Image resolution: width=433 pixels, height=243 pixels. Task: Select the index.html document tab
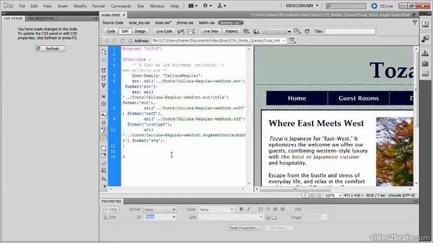[x=110, y=15]
